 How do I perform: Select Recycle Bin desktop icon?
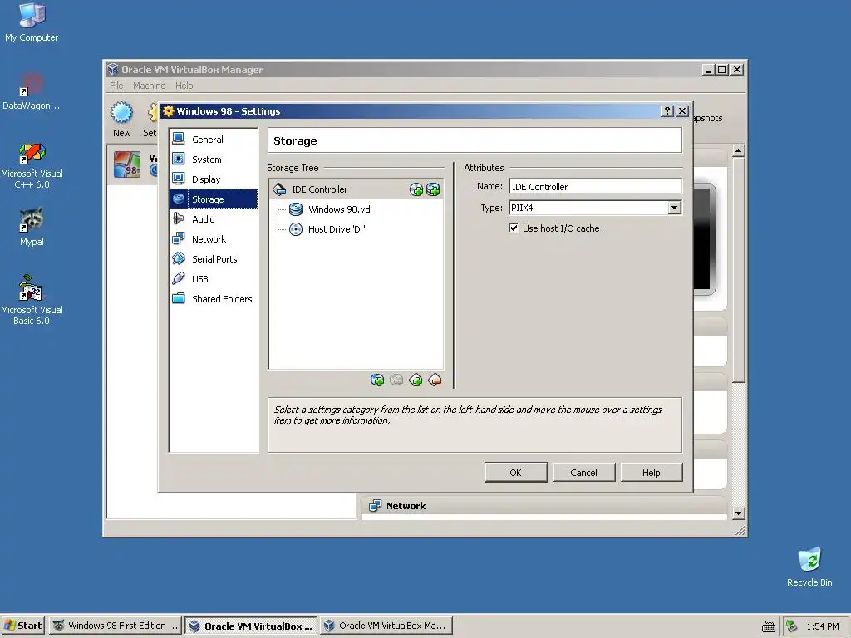[x=809, y=567]
